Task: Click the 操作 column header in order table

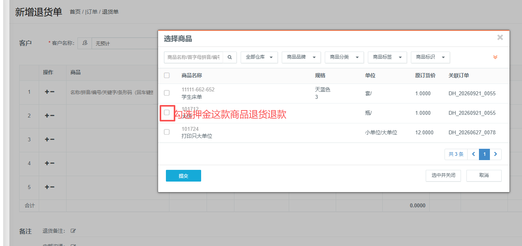Action: [x=48, y=72]
